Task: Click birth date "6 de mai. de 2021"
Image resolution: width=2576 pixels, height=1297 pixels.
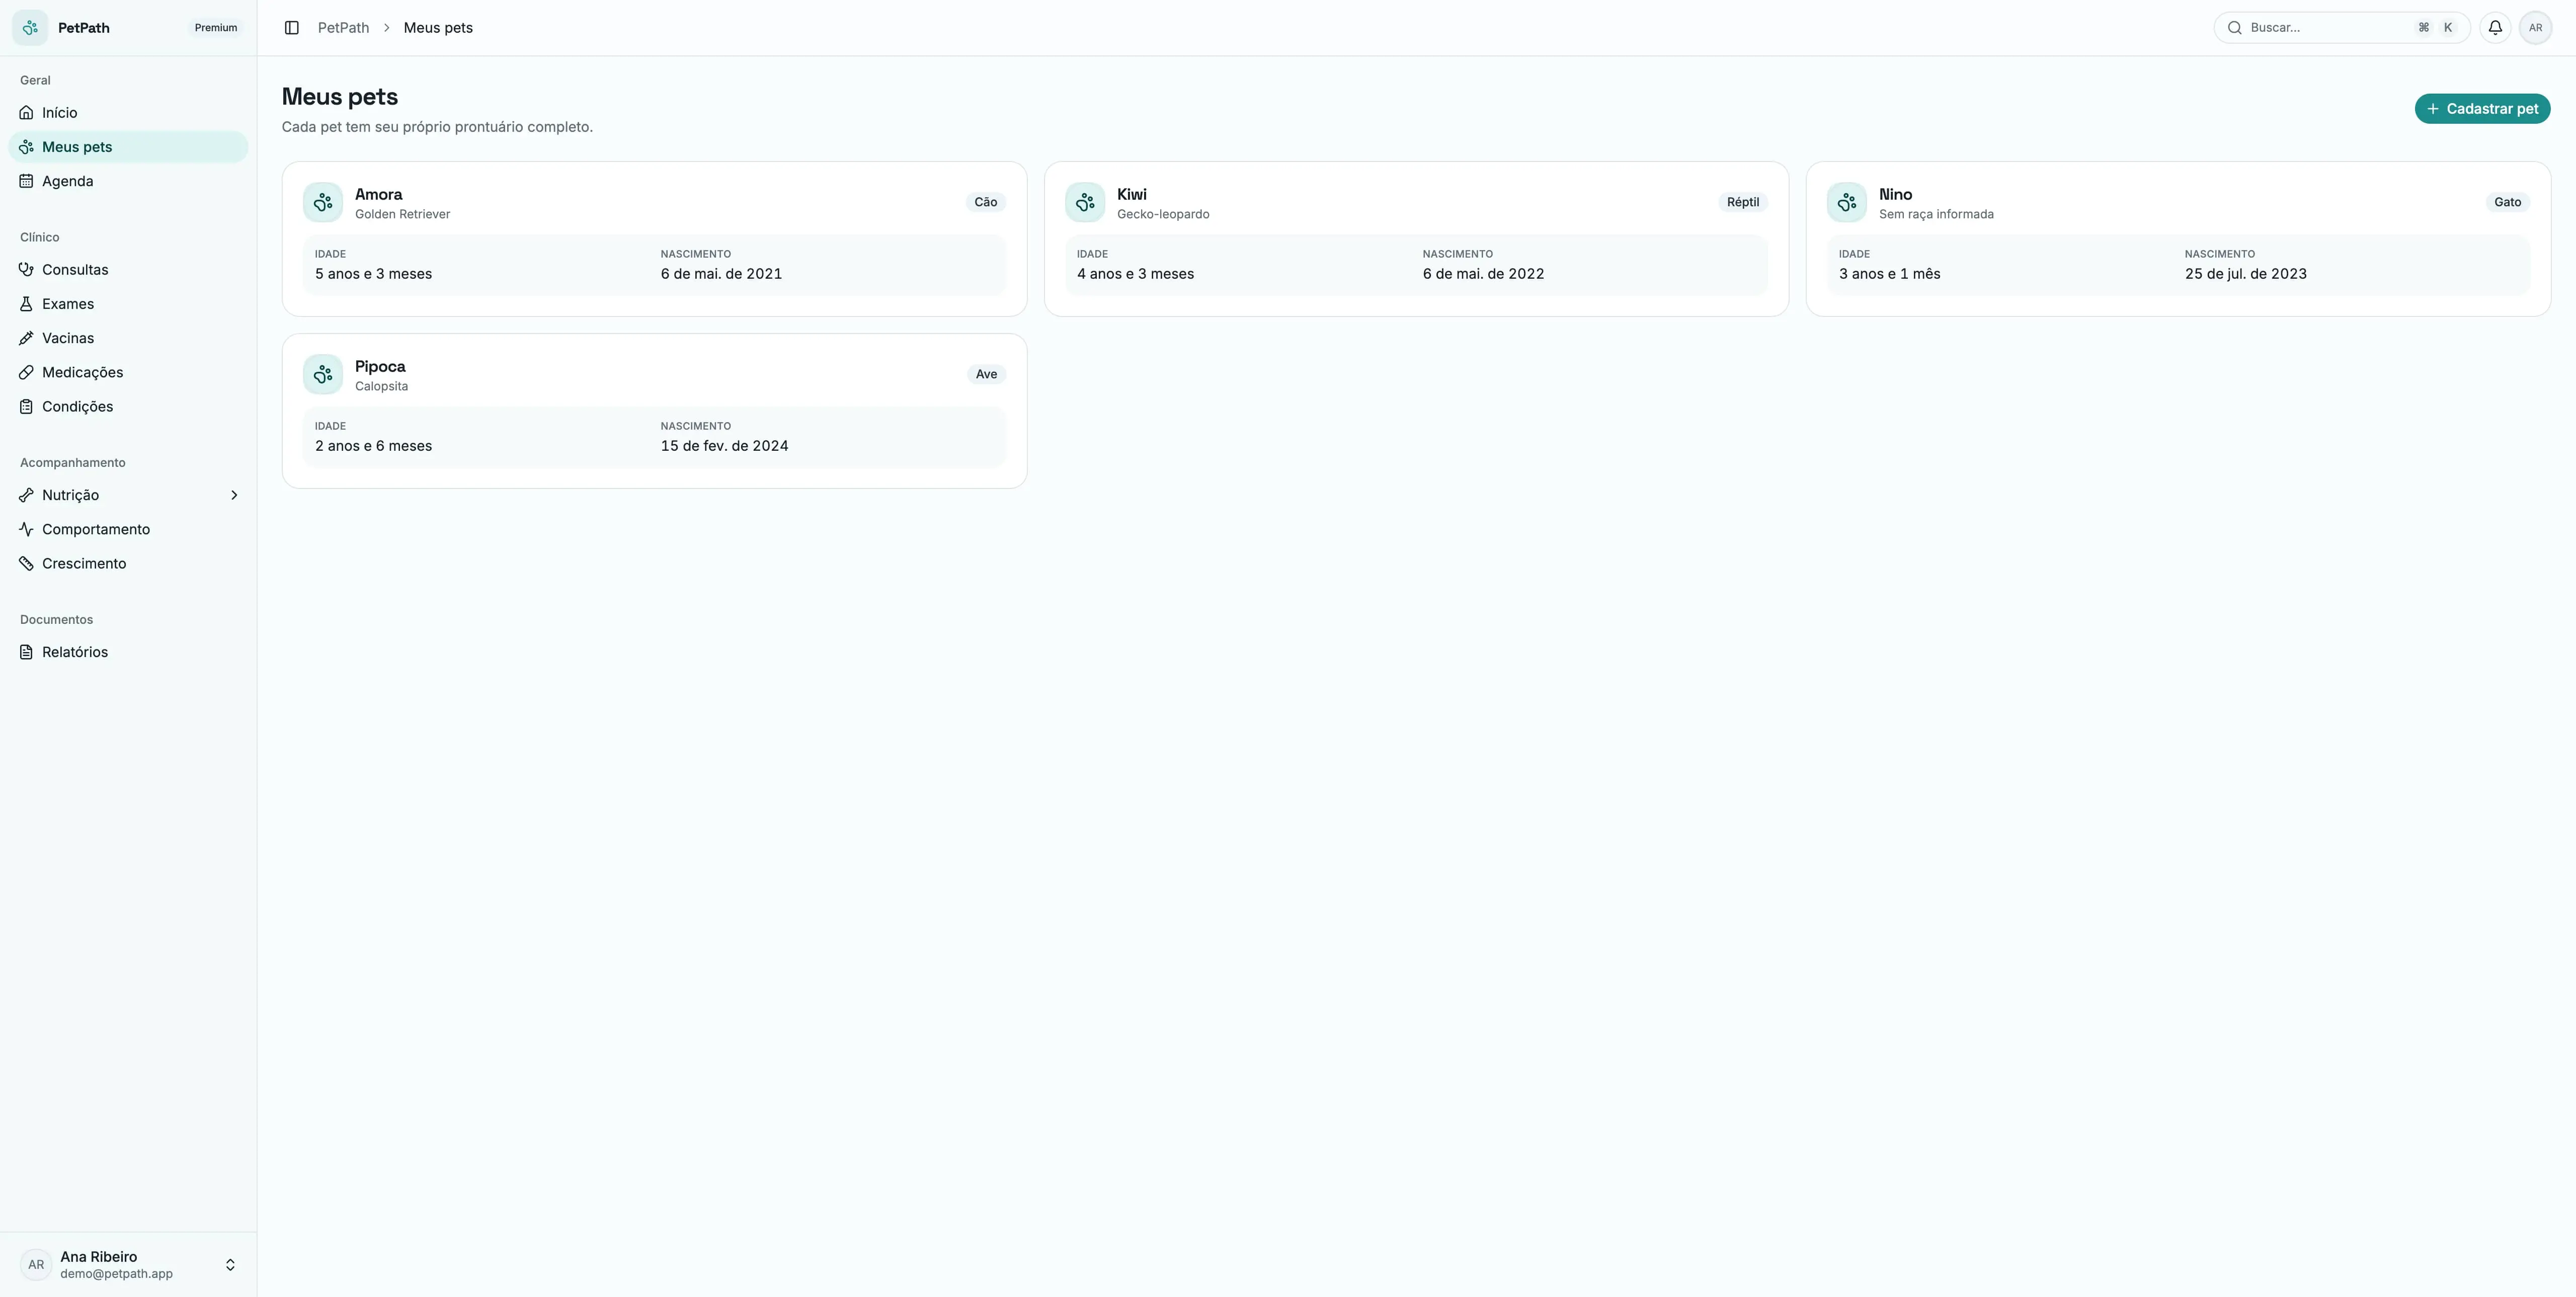Action: tap(721, 274)
